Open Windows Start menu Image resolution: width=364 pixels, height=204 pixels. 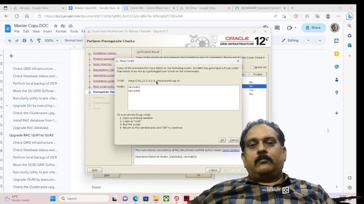coord(53,198)
